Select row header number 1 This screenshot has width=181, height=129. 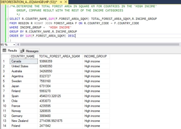click(6, 61)
